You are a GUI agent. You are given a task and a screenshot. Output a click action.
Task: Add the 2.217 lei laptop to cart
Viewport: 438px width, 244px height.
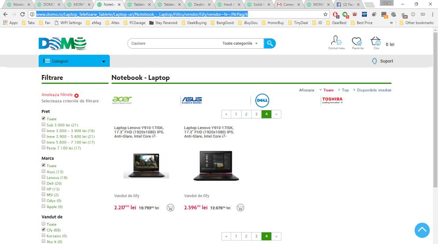[170, 208]
